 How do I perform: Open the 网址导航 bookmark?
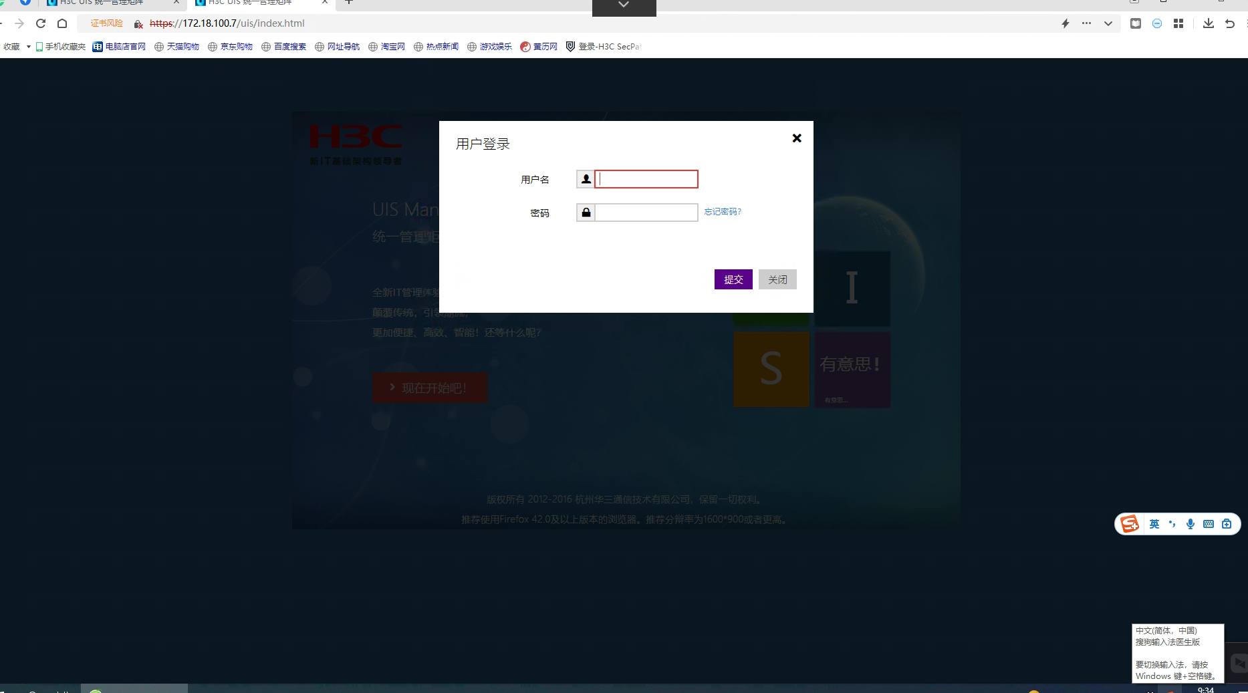click(x=338, y=47)
